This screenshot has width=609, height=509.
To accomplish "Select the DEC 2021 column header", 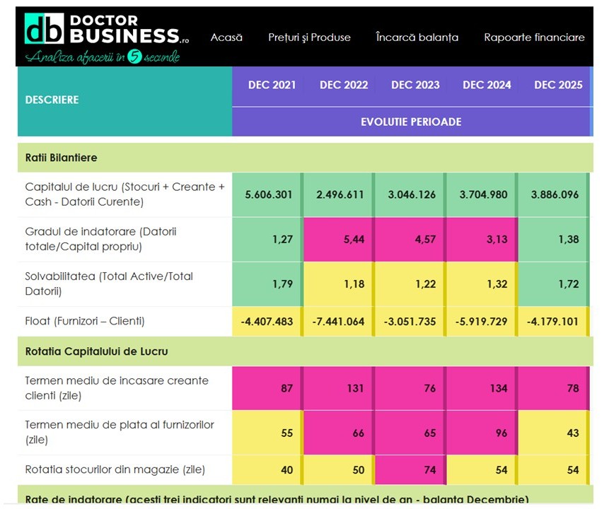I will (272, 85).
